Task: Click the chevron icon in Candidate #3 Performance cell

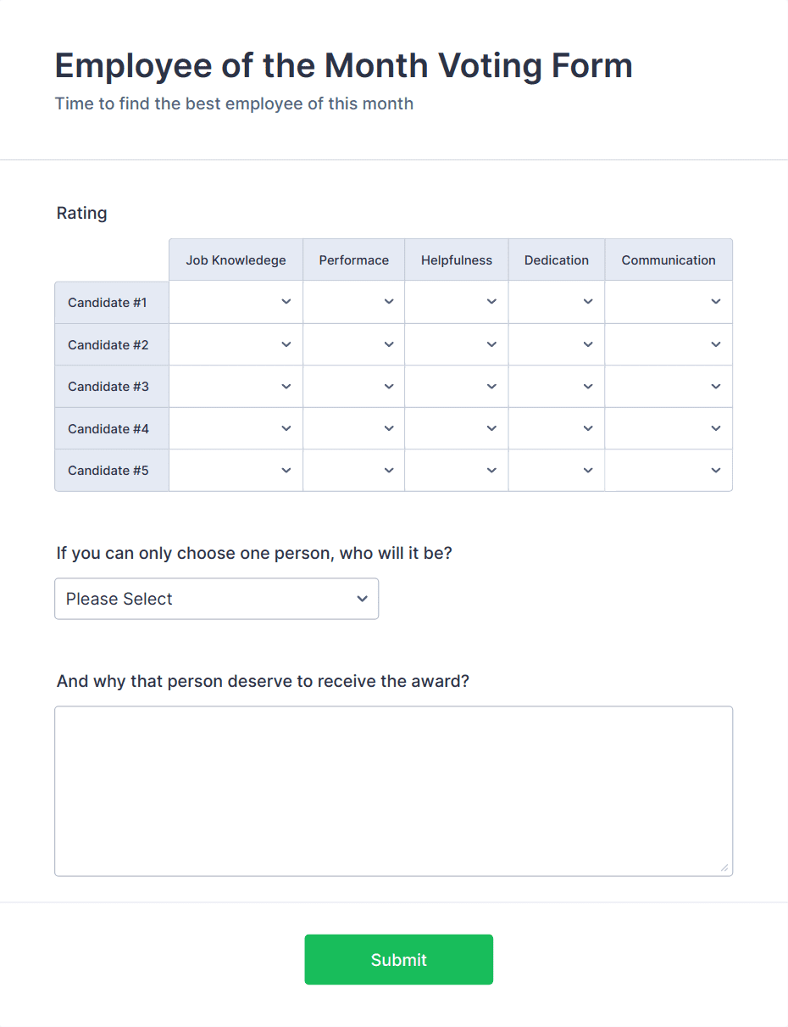Action: tap(389, 386)
